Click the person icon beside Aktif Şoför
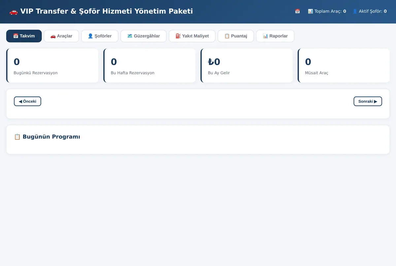 355,11
